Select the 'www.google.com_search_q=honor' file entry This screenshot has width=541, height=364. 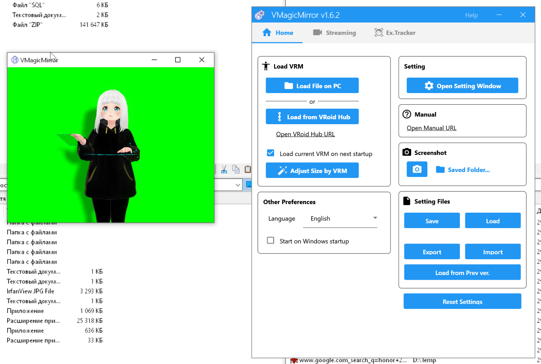(x=349, y=360)
